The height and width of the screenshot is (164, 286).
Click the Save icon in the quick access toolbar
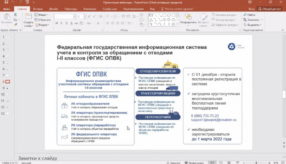(x=6, y=2)
